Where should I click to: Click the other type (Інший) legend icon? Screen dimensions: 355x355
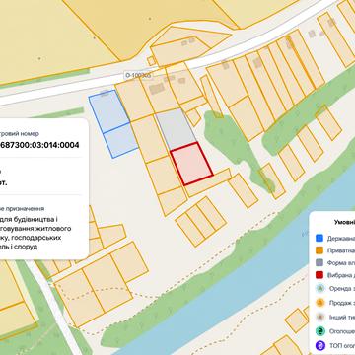click(320, 317)
